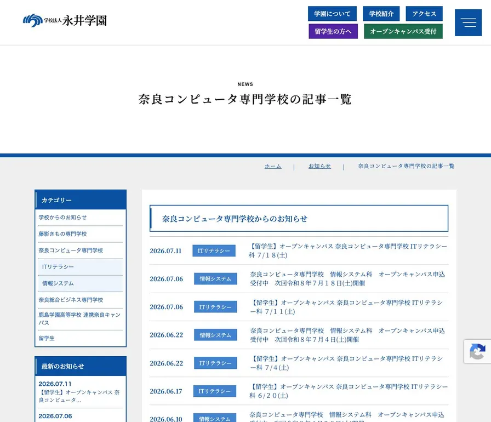Viewport: 491px width, 422px height.
Task: Click ITリテラシー tag on 2026.07.06 row
Action: point(215,307)
